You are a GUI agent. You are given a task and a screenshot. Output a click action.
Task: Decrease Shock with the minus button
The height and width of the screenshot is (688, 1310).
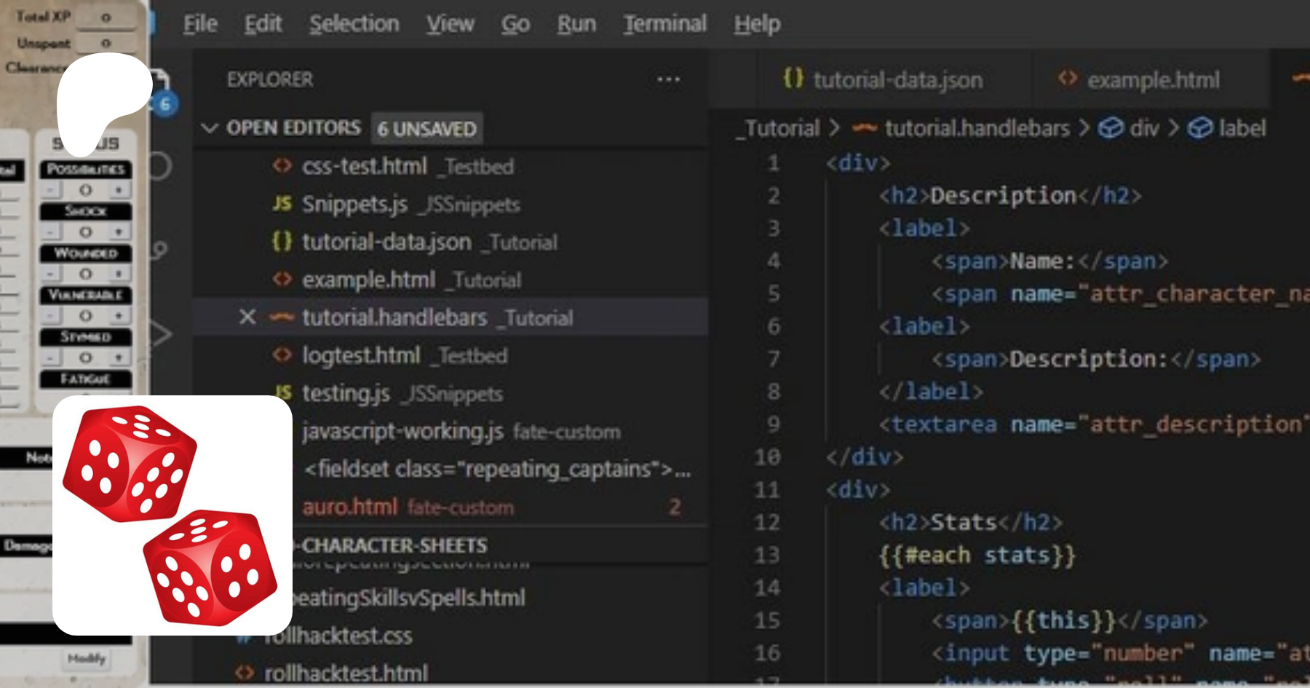pos(51,232)
